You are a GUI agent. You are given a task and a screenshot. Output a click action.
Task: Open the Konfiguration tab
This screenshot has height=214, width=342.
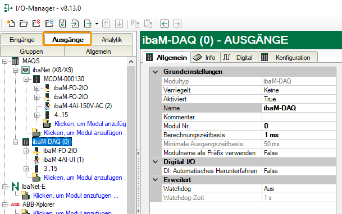[x=288, y=58]
